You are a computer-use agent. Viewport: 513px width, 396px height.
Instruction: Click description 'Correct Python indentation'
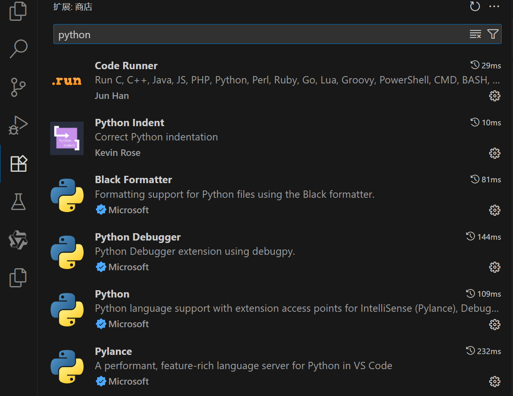pos(156,137)
